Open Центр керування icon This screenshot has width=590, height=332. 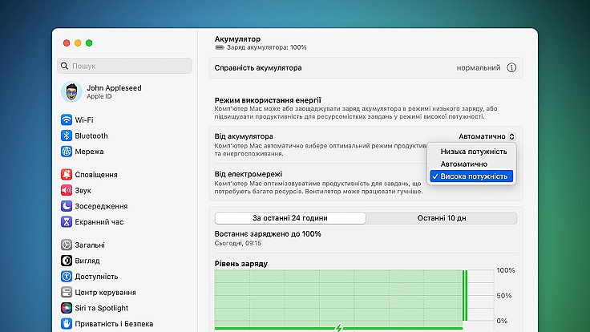(x=67, y=292)
